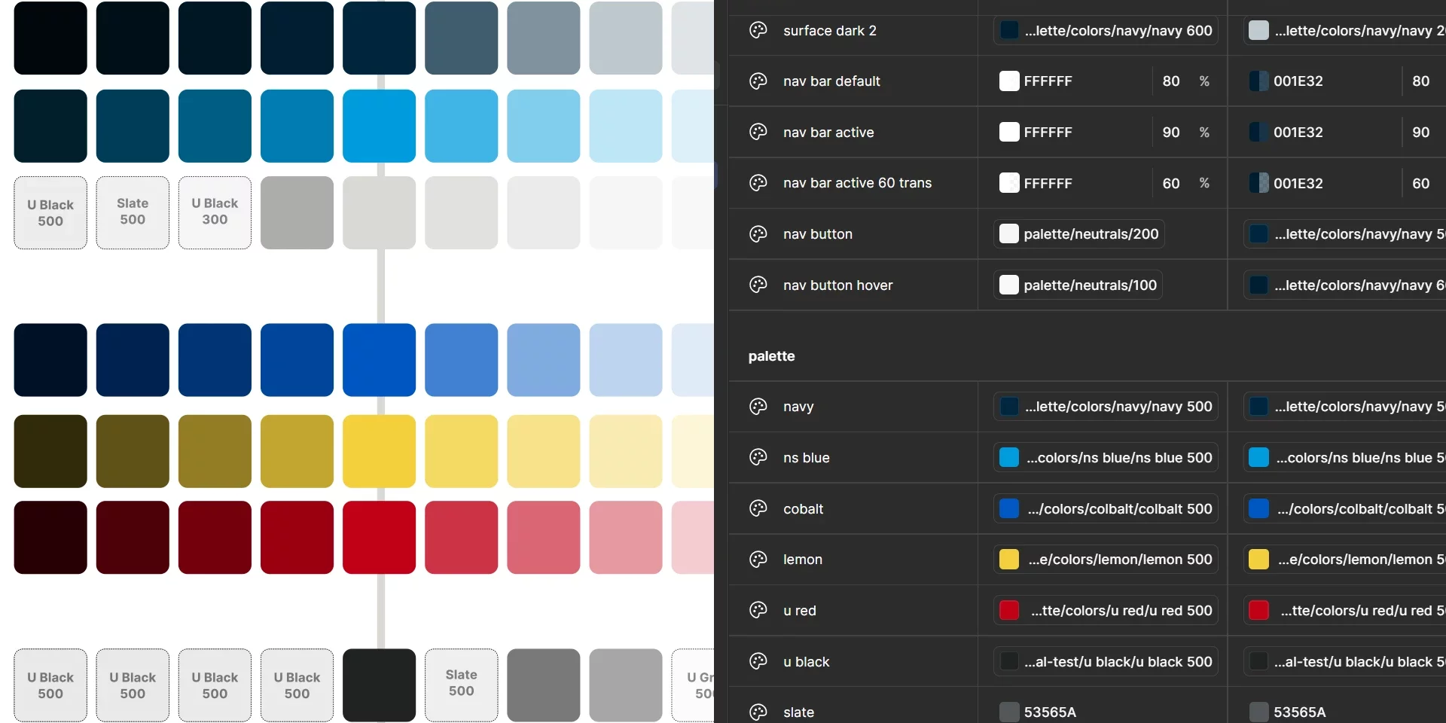The image size is (1446, 723).
Task: Click the palette icon beside nav bar default
Action: 758,81
